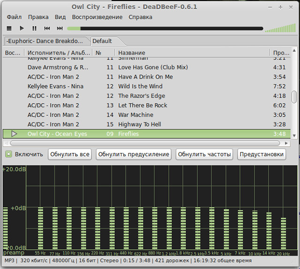Click the Обнулить предусиление button
The width and height of the screenshot is (300, 269).
pos(134,154)
